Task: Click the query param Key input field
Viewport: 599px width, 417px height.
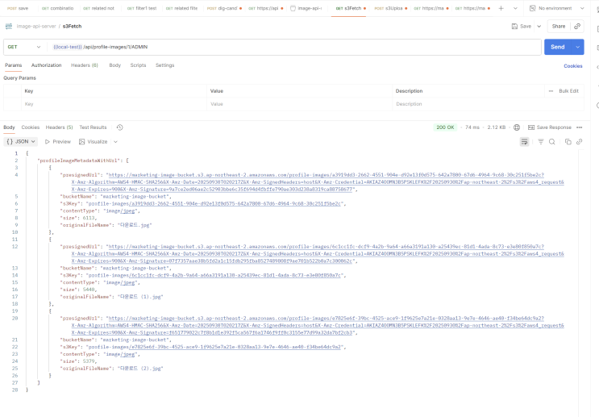Action: tap(114, 104)
